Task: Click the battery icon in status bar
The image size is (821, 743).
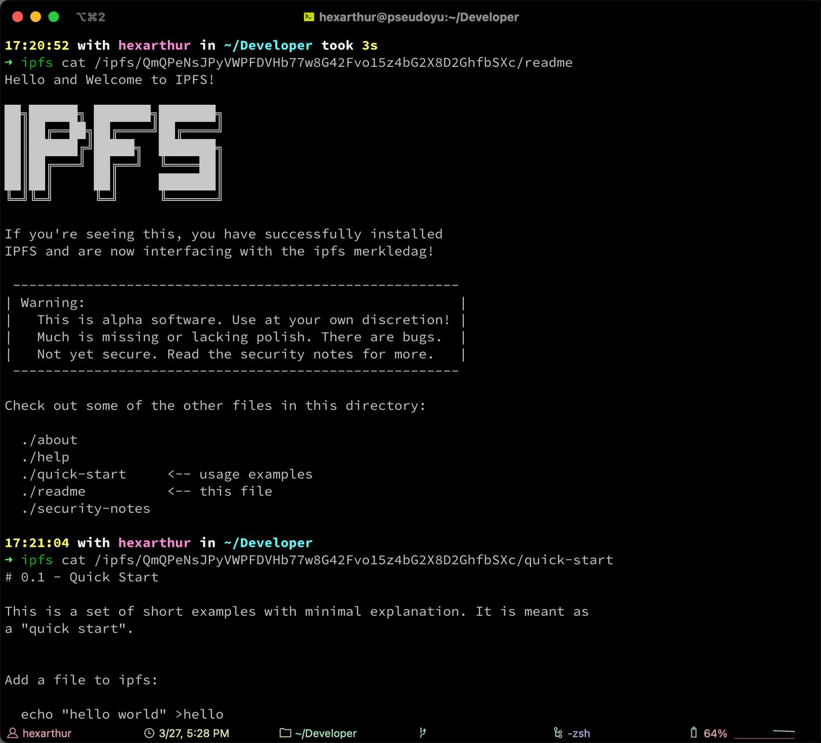Action: pos(694,733)
